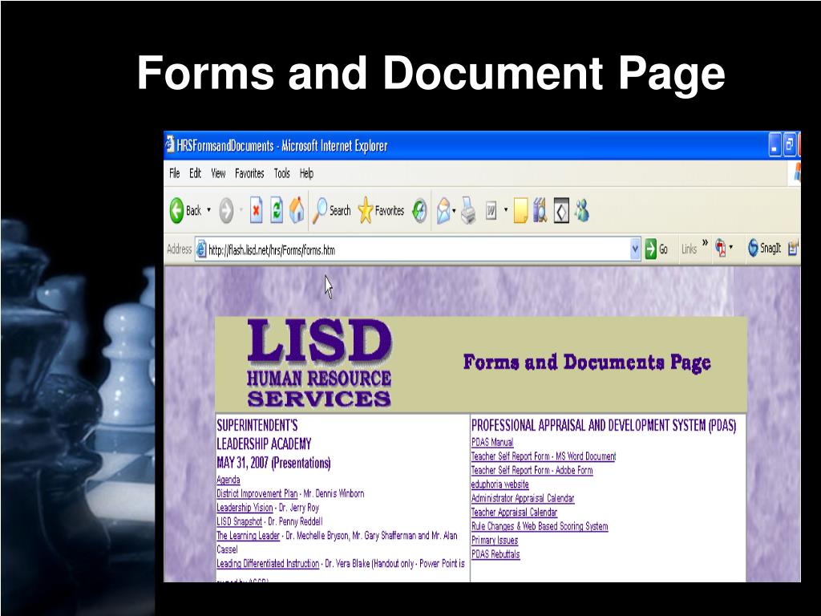Open Administrator Appraisal Calendar link
821x616 pixels.
tap(523, 498)
